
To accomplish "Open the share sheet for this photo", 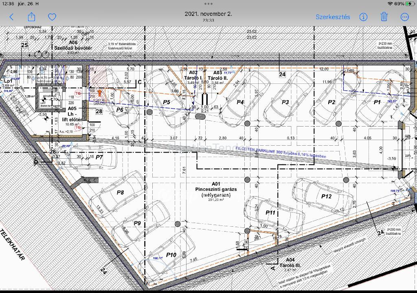I will tap(31, 17).
